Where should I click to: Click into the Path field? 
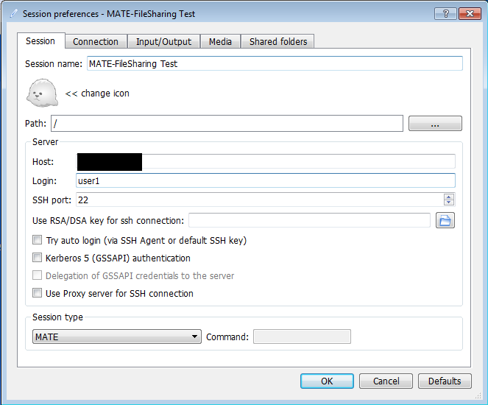tap(227, 123)
